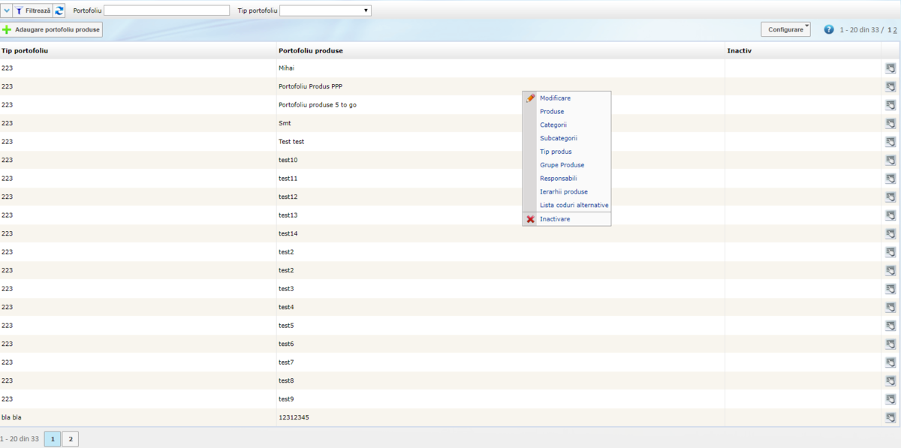
Task: Click the action icon in the test5 row
Action: click(890, 326)
